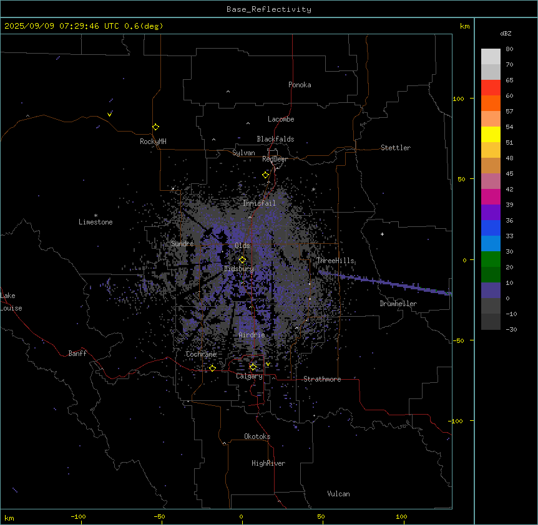Click the yellow diamond marker beside Olds

[x=243, y=259]
